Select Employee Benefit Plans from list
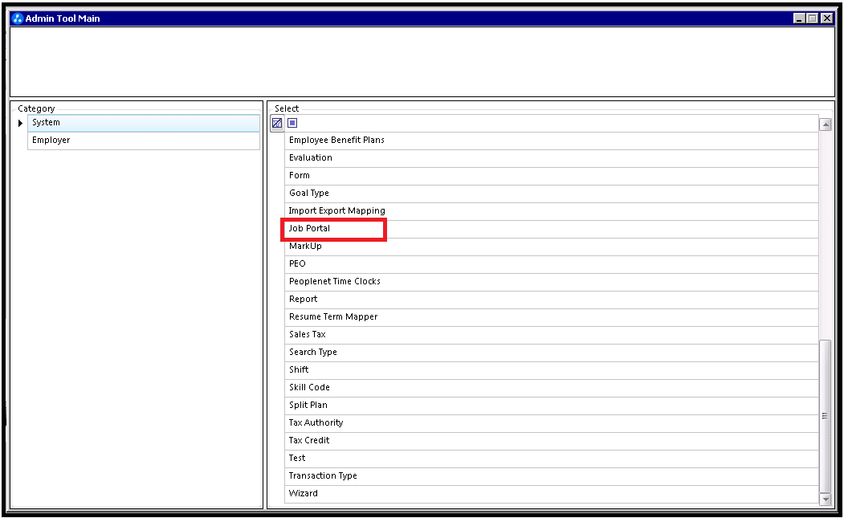The height and width of the screenshot is (518, 844). [x=336, y=141]
